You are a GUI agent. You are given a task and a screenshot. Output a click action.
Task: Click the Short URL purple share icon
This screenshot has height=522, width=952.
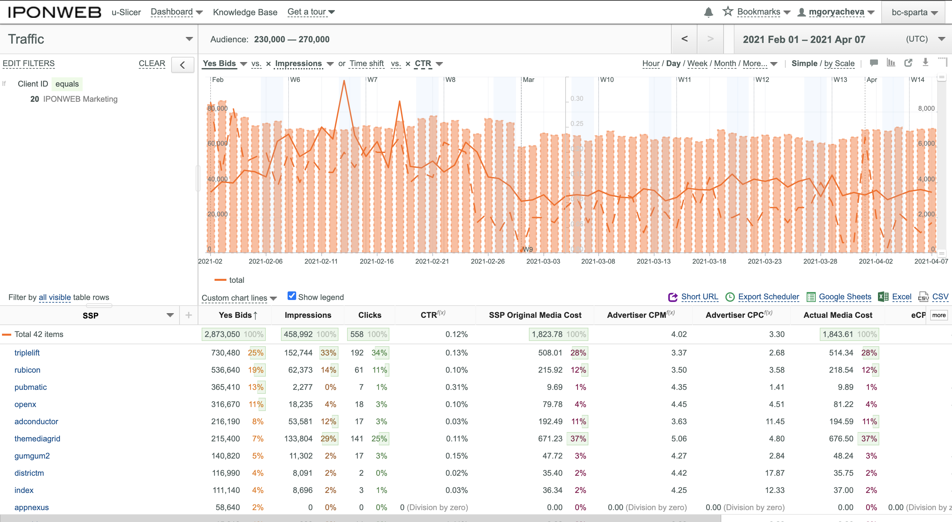click(673, 297)
